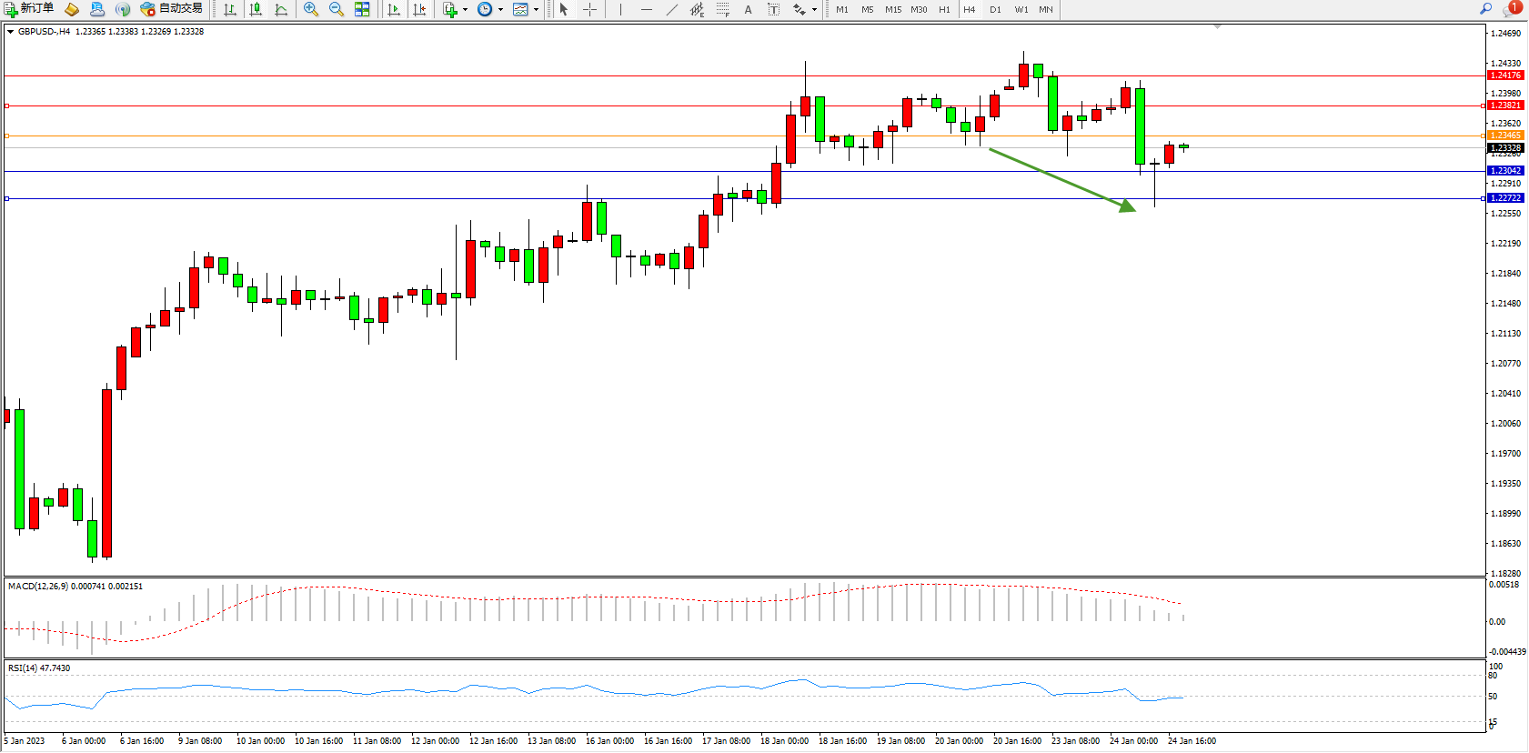1529x753 pixels.
Task: Switch chart to candlestick mode
Action: 256,9
